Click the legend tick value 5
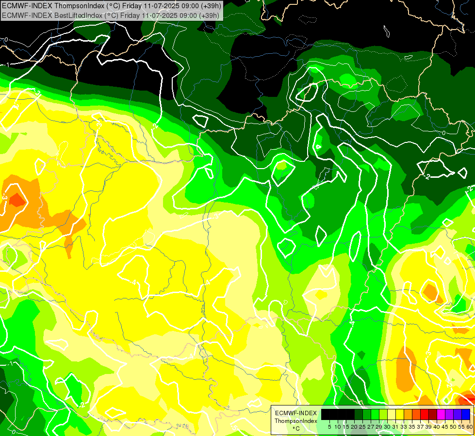This screenshot has width=475, height=436. point(329,427)
